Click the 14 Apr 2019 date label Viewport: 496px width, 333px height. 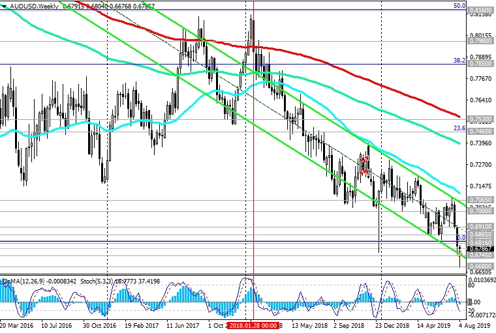(433, 325)
